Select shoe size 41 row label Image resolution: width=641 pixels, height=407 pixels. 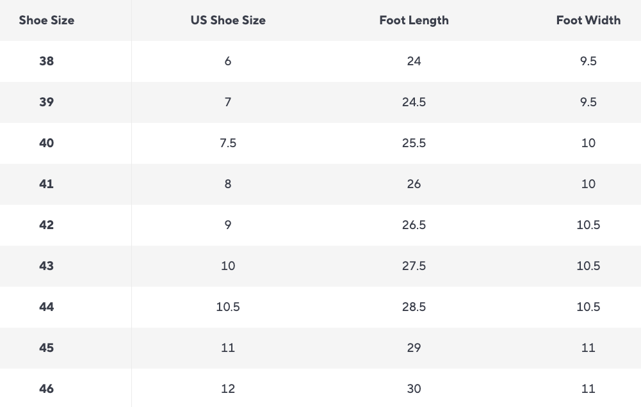click(47, 184)
